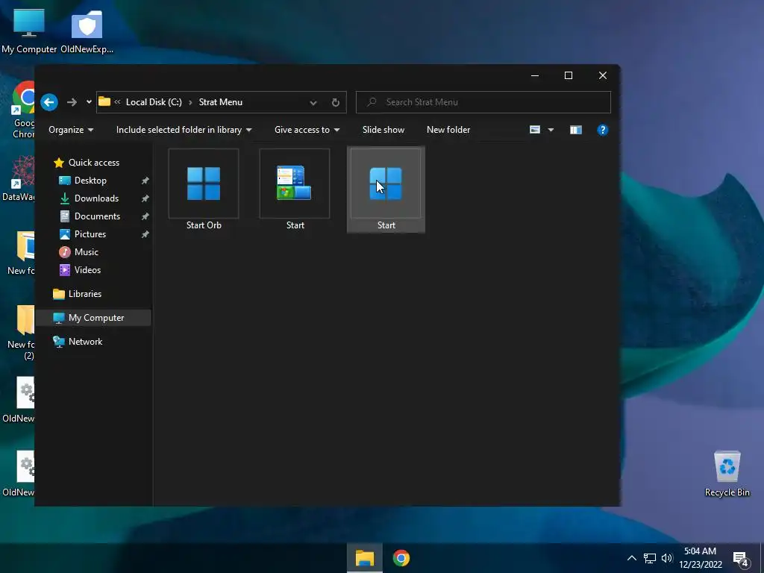Screen dimensions: 764x573
Task: Close the Strat Menu explorer window
Action: pos(603,75)
